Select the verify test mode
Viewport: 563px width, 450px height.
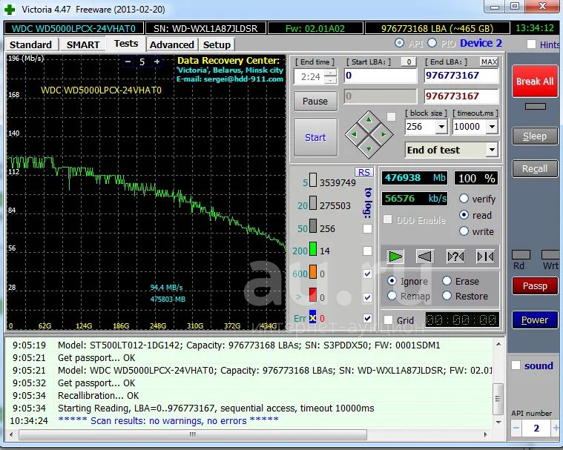[464, 199]
